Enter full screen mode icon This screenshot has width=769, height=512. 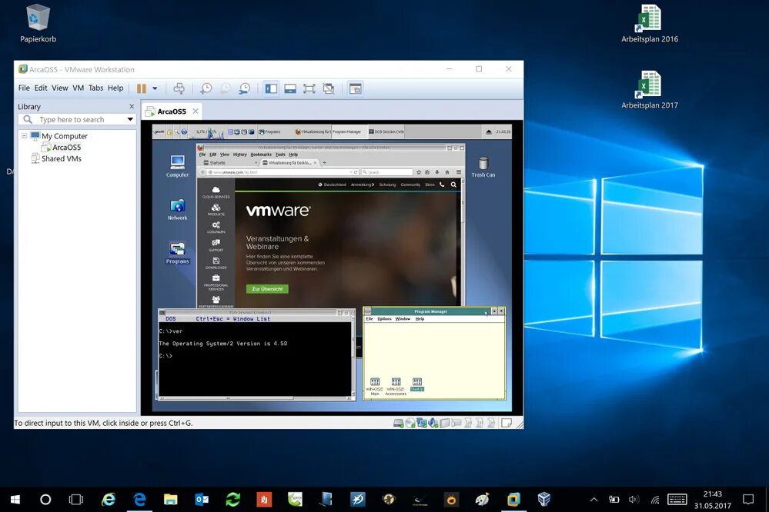pos(309,88)
